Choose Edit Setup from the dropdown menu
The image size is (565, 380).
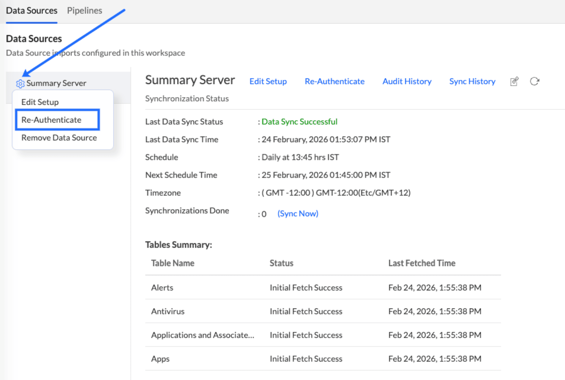click(40, 102)
